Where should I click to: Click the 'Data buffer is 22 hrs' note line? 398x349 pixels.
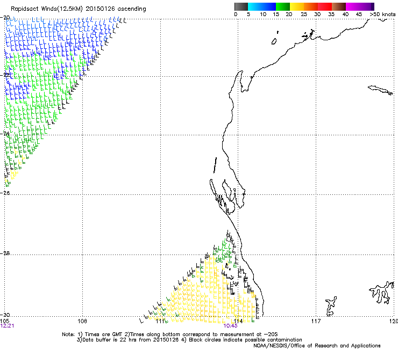[189, 340]
